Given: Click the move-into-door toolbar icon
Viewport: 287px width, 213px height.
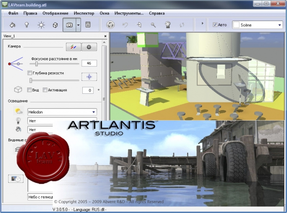Looking at the screenshot, I should tap(139, 24).
